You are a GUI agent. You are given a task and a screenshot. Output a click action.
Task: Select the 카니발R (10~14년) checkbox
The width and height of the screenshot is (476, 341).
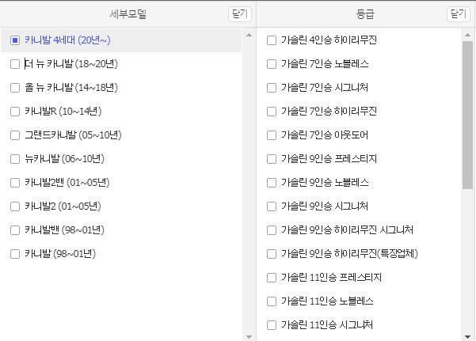coord(15,112)
